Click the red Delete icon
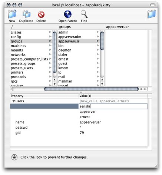Viewport: 162px width, 175px height. (x=41, y=14)
